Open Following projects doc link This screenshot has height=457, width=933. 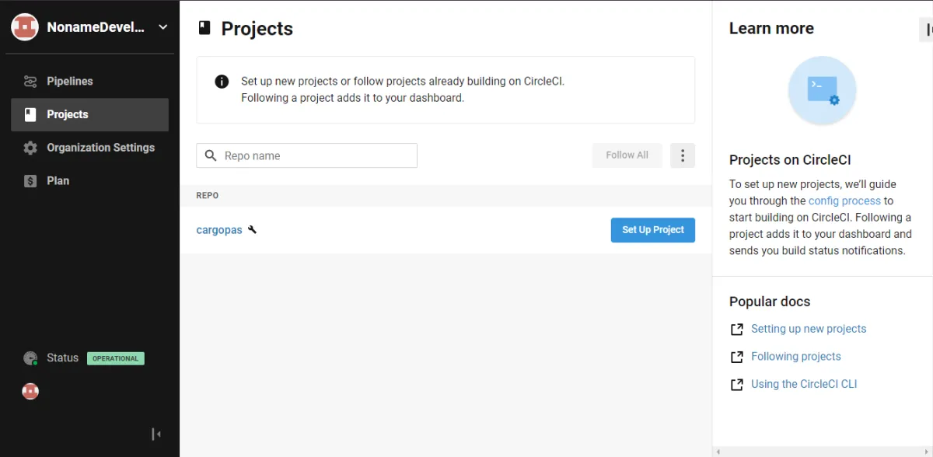tap(796, 357)
